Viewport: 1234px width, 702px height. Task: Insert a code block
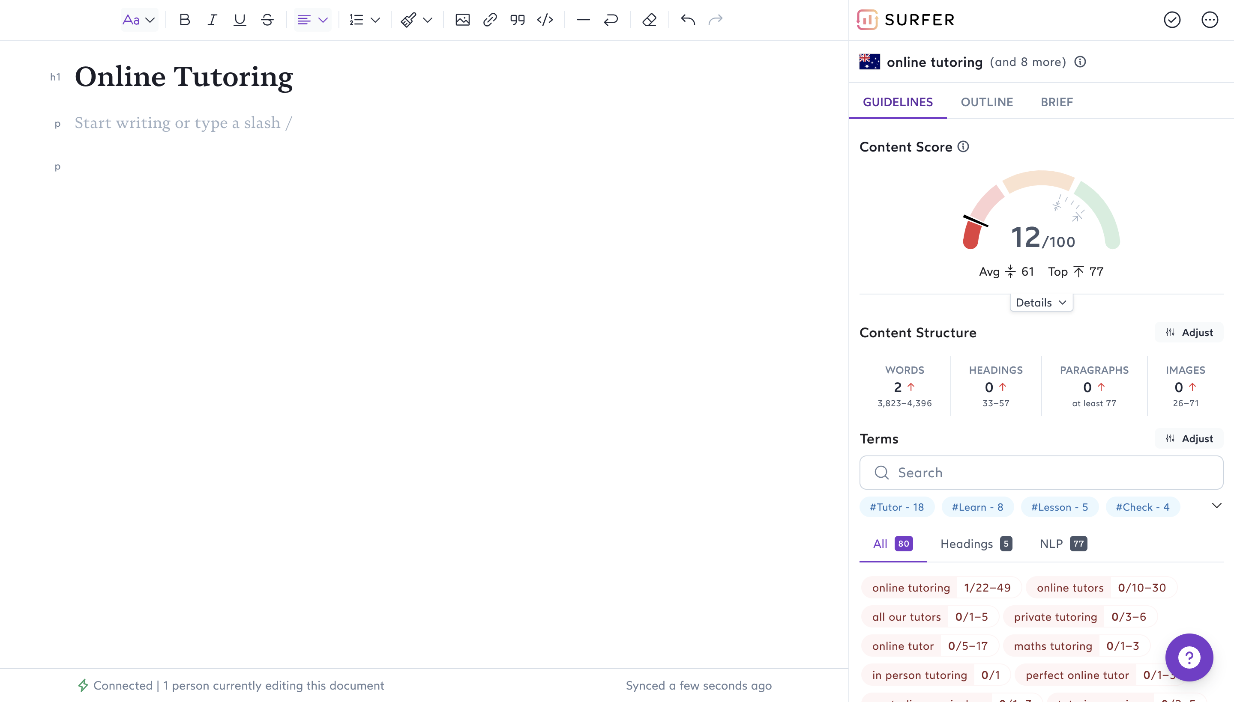545,20
